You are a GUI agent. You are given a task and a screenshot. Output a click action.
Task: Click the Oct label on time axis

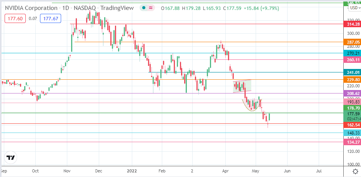tap(35, 171)
